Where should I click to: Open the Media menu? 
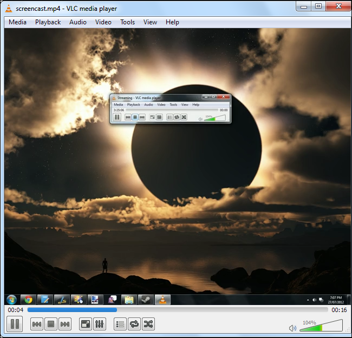click(17, 22)
